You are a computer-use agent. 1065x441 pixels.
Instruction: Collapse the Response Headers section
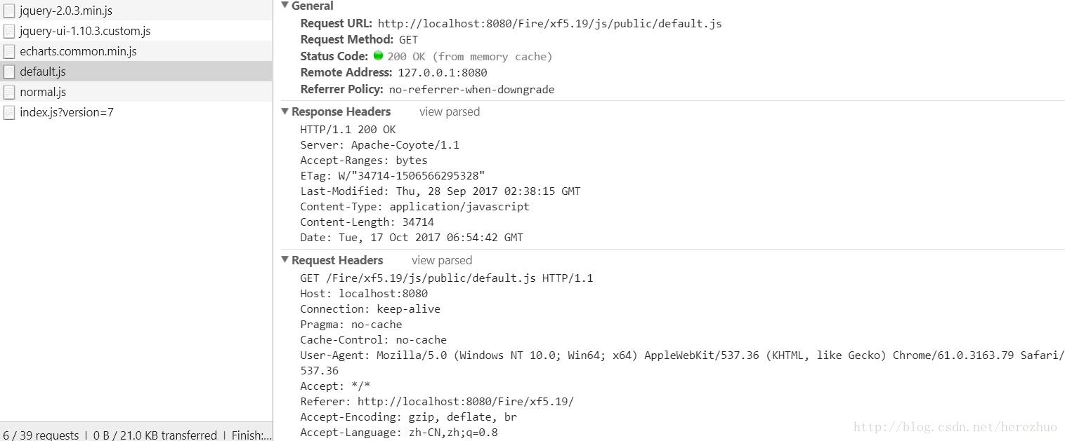point(285,111)
